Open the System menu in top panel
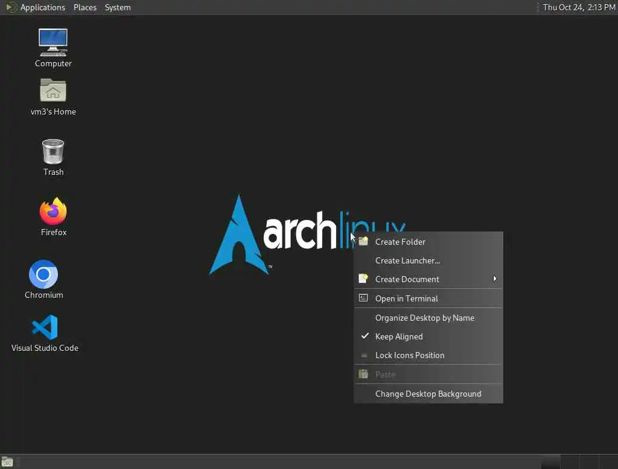The width and height of the screenshot is (618, 469). tap(118, 7)
